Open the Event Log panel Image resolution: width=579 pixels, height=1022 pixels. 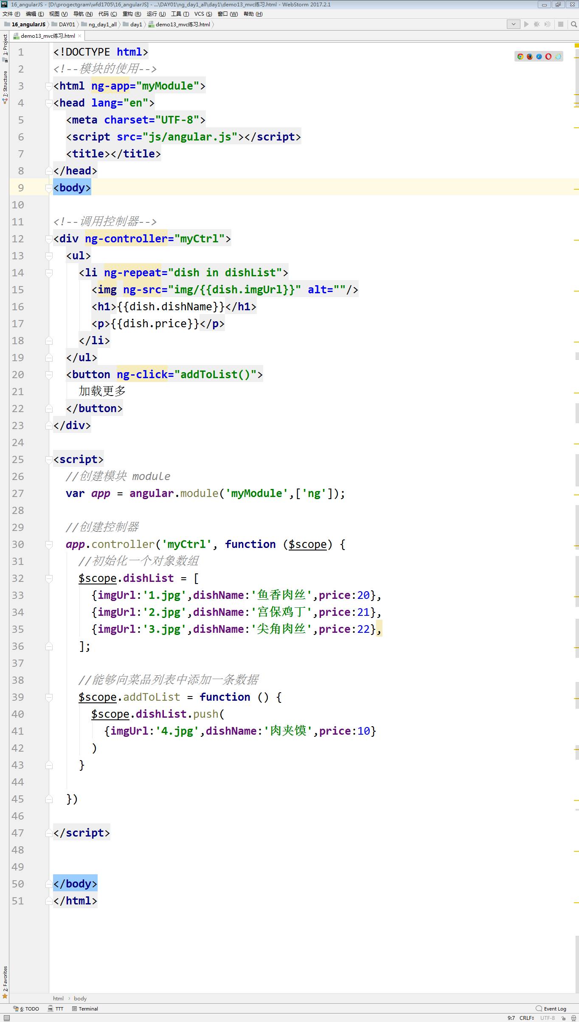click(551, 1009)
